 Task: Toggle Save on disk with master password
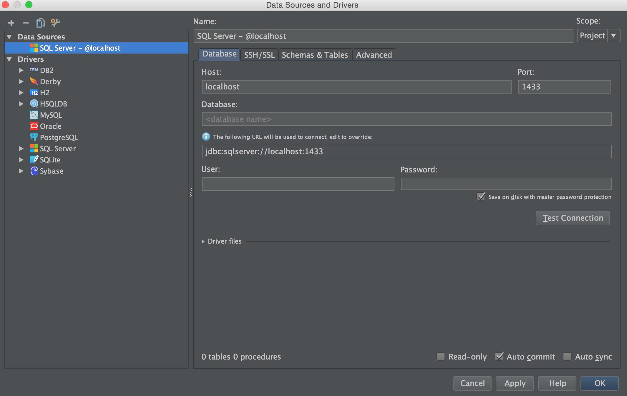coord(481,197)
